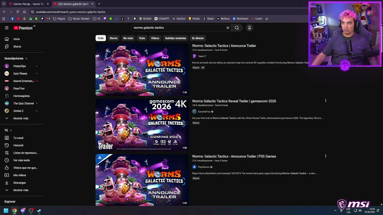
Task: Visit the GamersPrey channel link
Action: (204, 112)
